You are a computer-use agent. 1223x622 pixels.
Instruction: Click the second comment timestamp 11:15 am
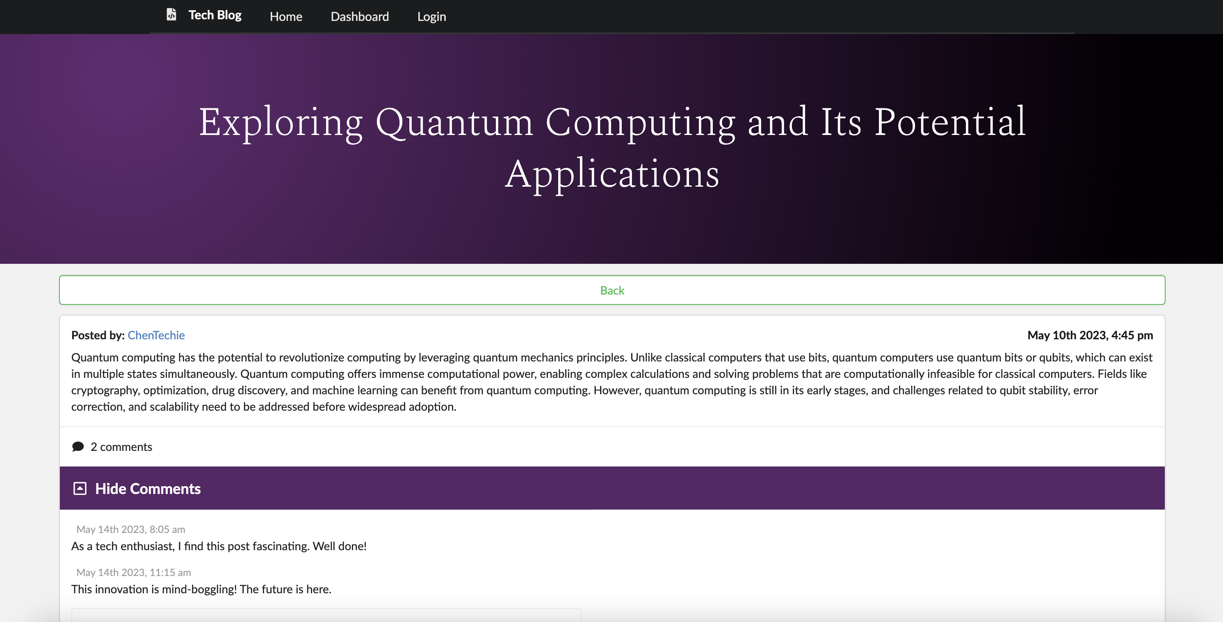pyautogui.click(x=133, y=573)
